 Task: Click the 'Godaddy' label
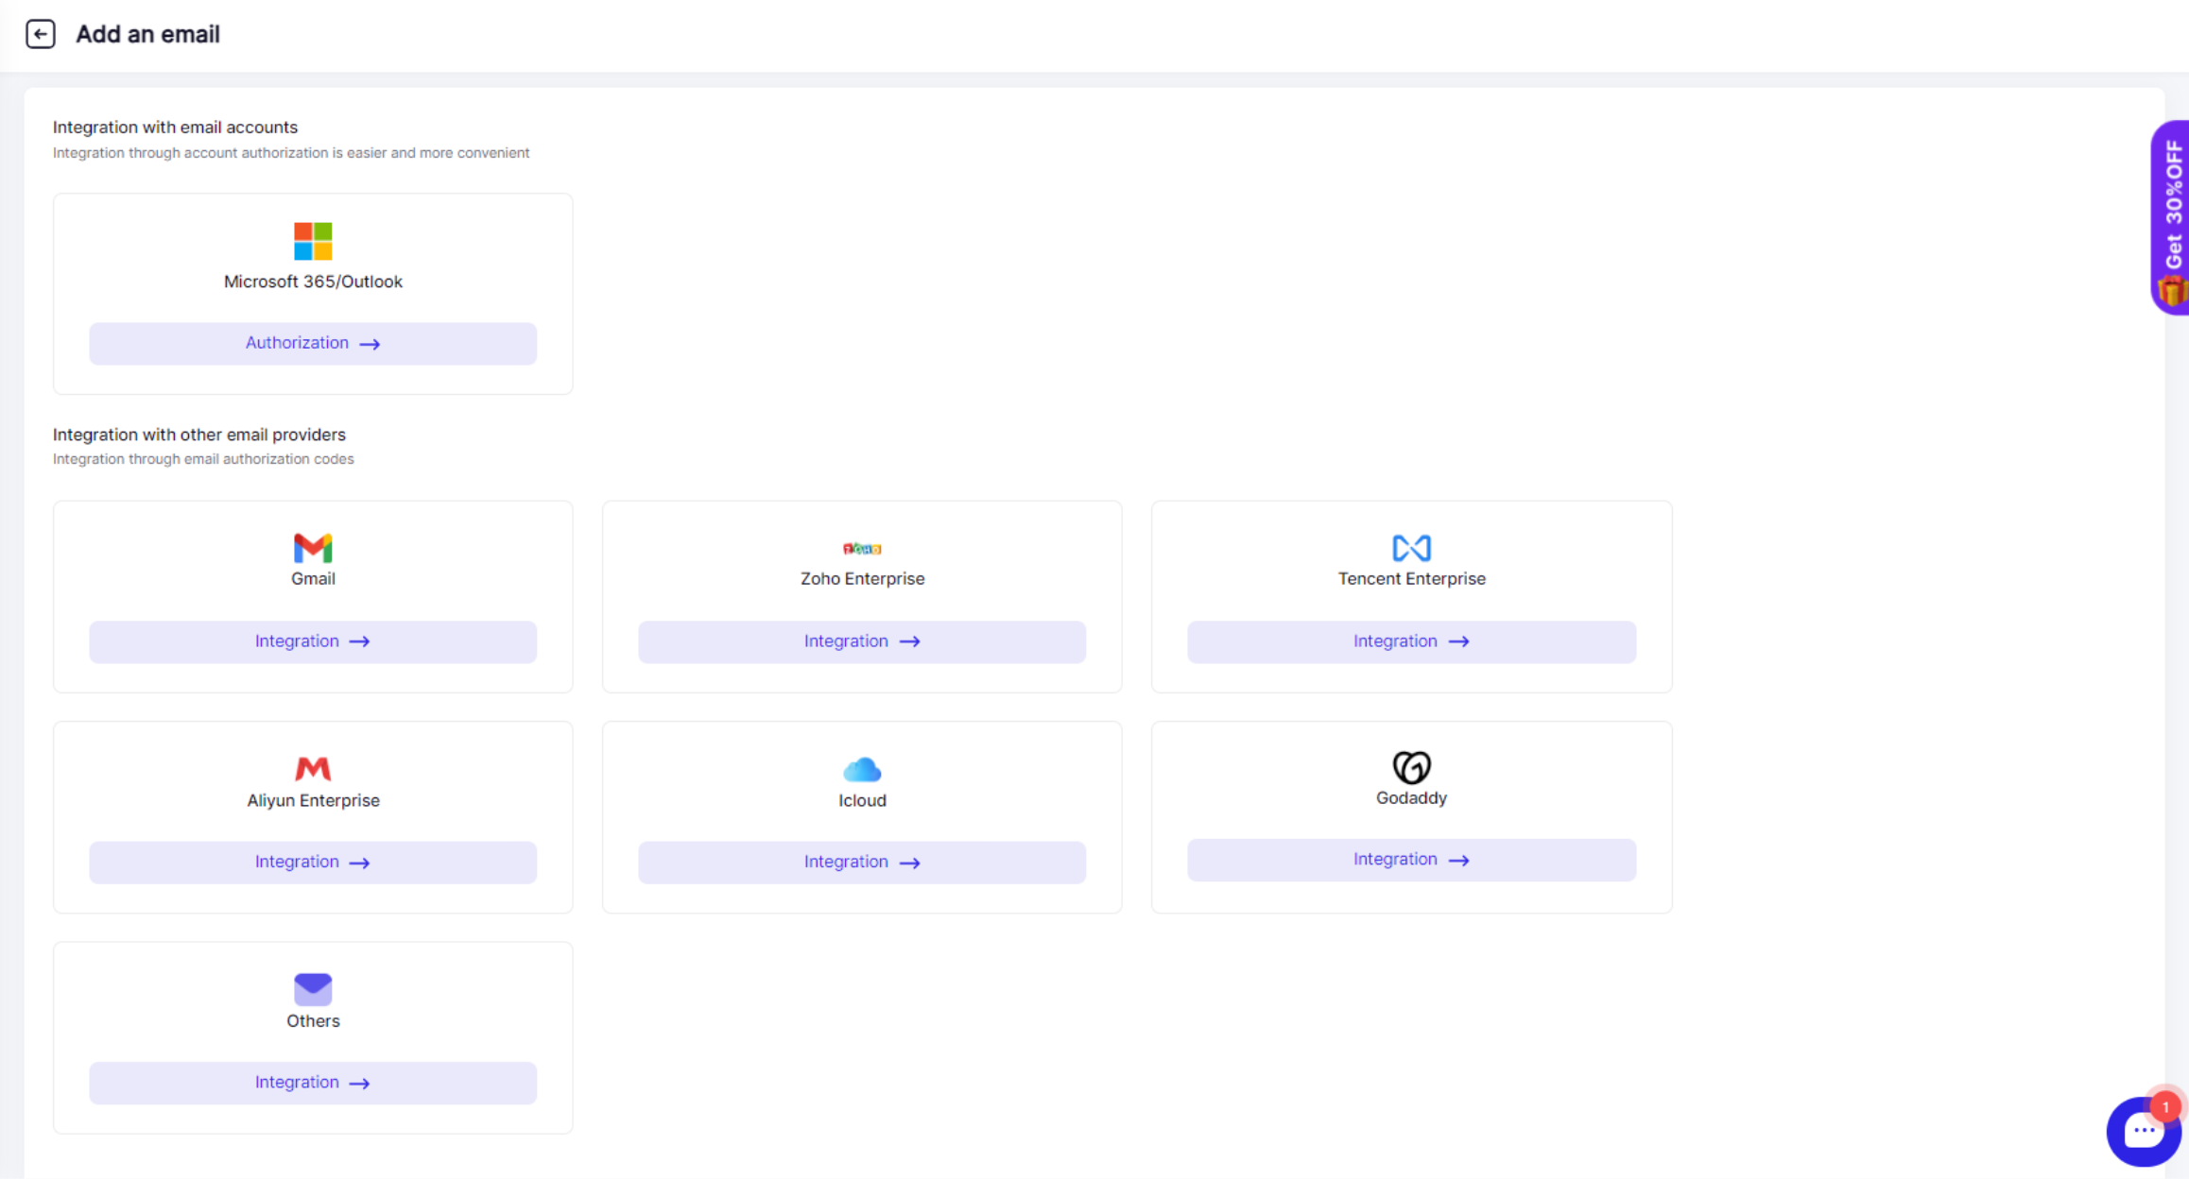[x=1411, y=798]
